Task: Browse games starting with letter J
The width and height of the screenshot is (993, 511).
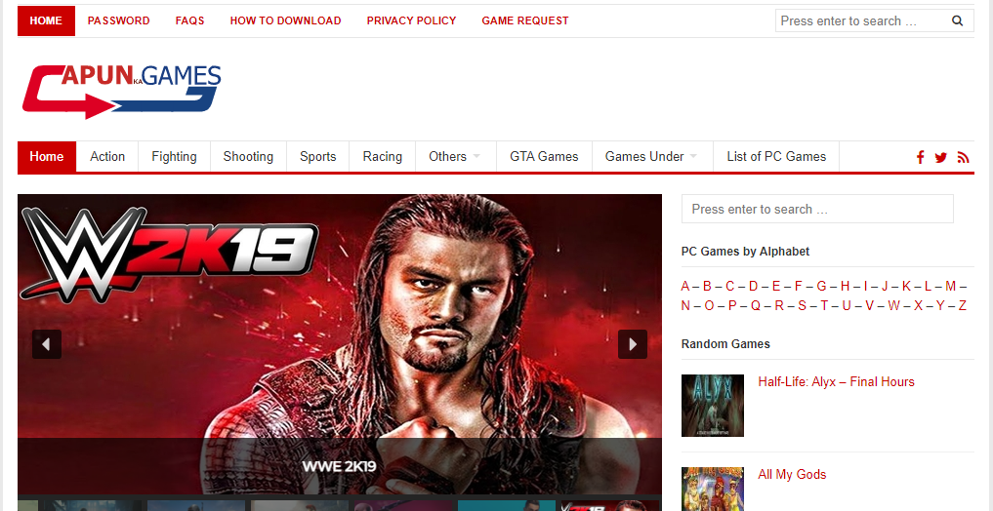Action: pos(885,286)
